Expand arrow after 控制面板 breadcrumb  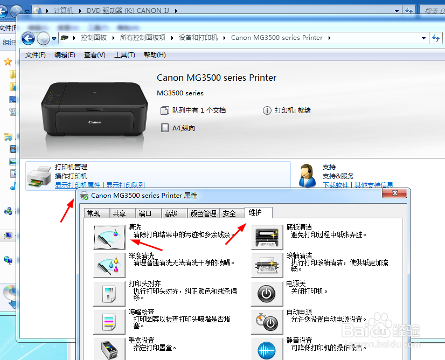[113, 38]
